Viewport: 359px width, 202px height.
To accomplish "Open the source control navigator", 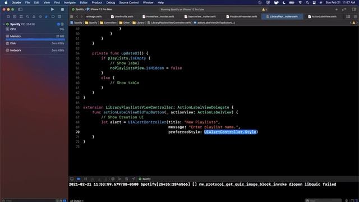I will (x=15, y=16).
